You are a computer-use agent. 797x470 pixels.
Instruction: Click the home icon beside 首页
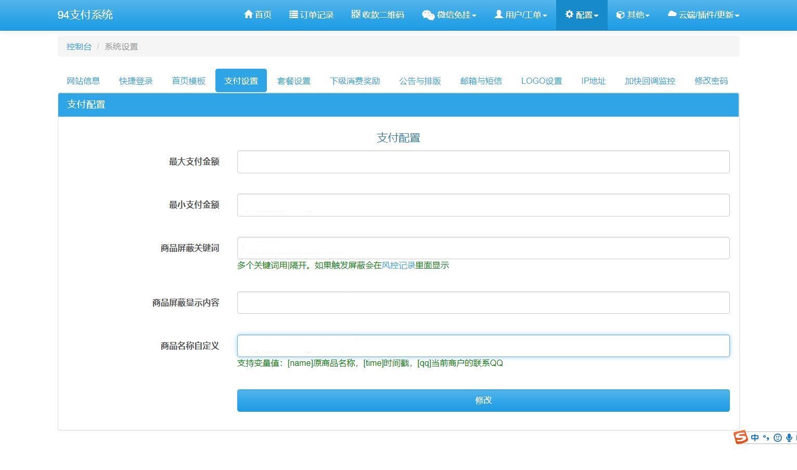tap(248, 15)
